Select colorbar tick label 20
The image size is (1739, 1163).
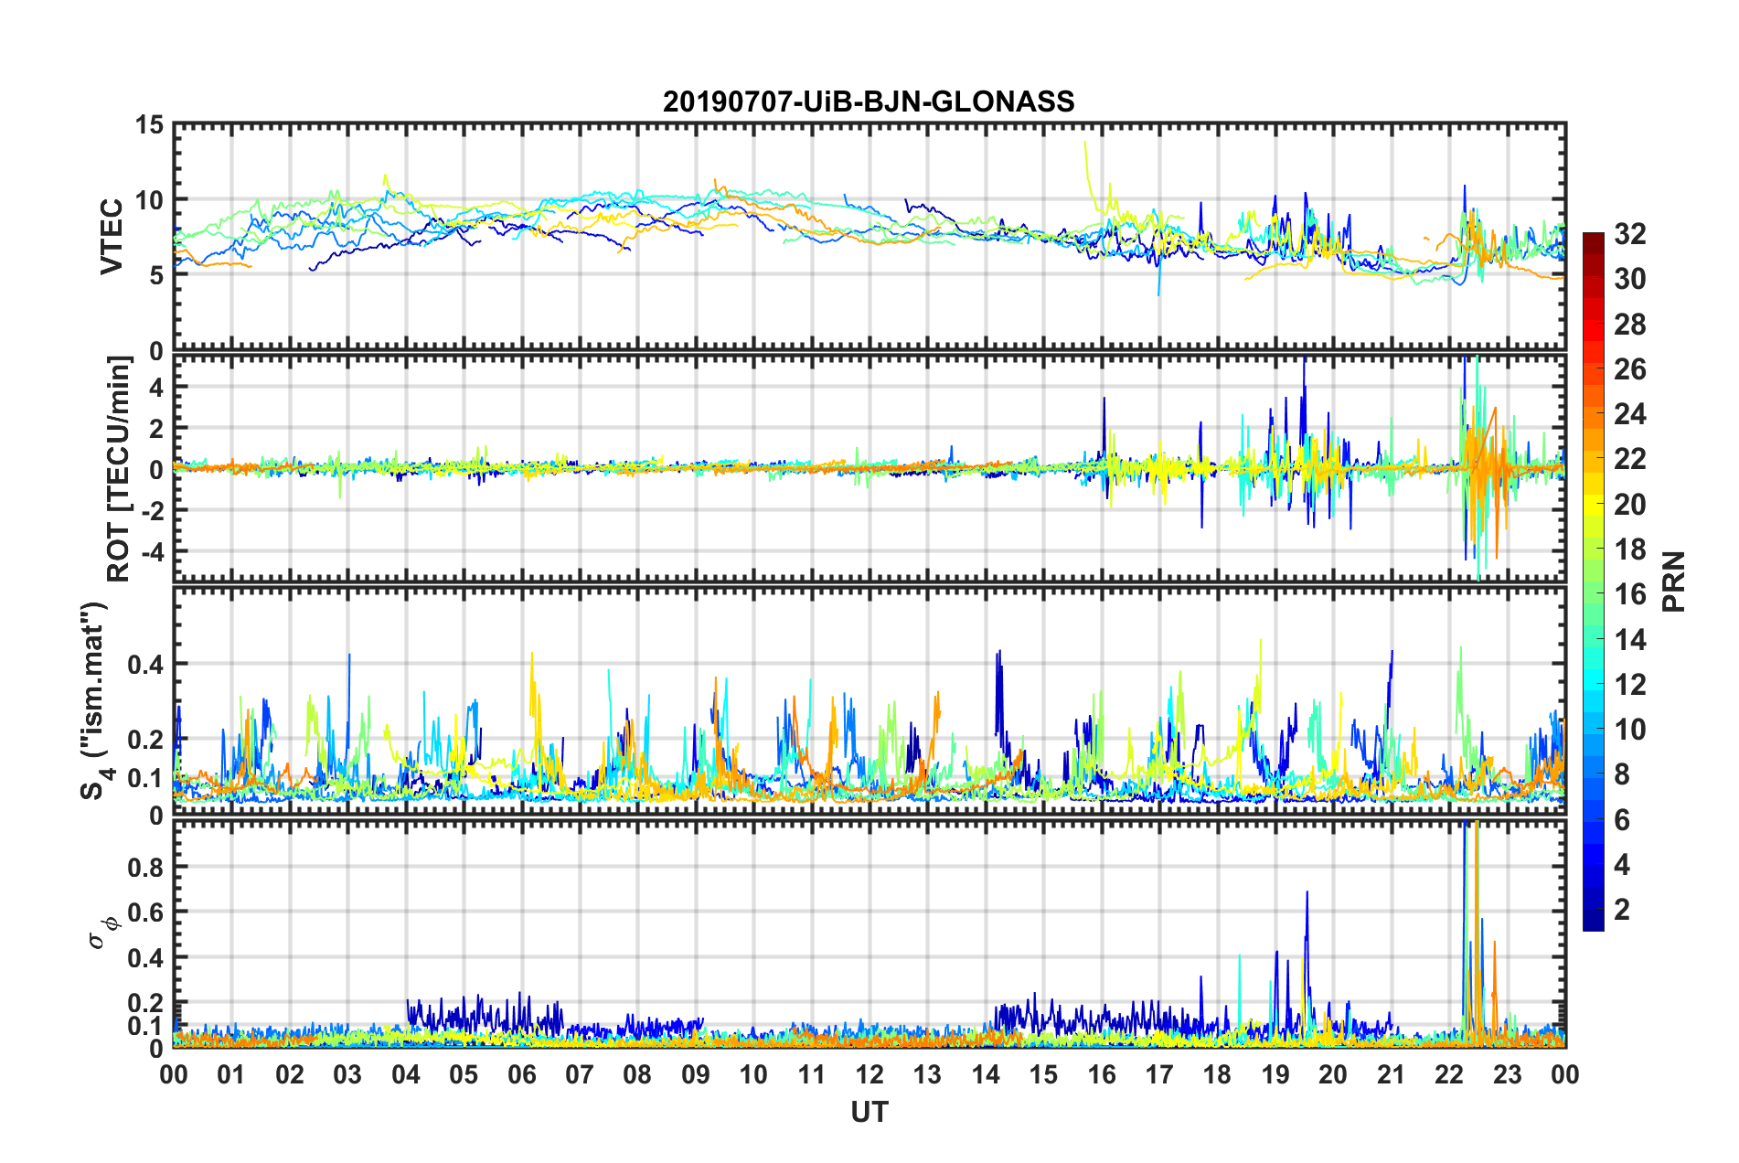pyautogui.click(x=1629, y=505)
